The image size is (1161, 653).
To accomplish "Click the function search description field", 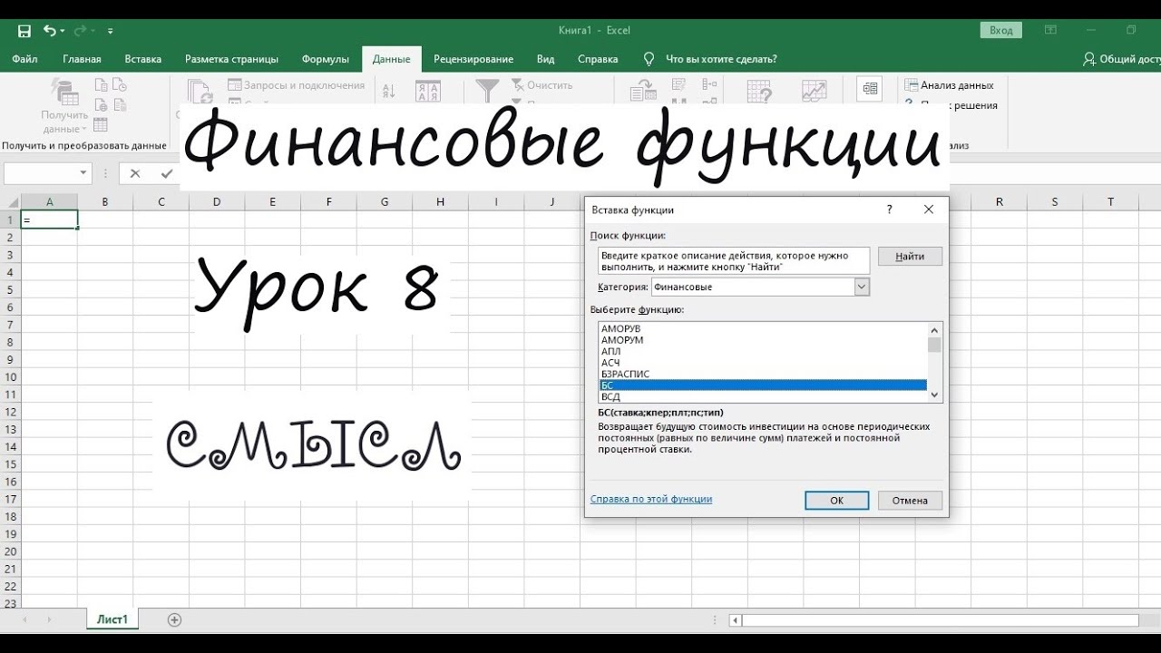I will pos(734,261).
